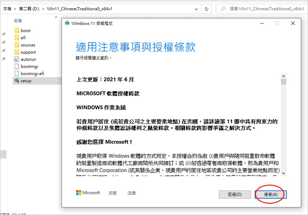The width and height of the screenshot is (308, 215).
Task: Click the autorun file name
Action: 28,59
